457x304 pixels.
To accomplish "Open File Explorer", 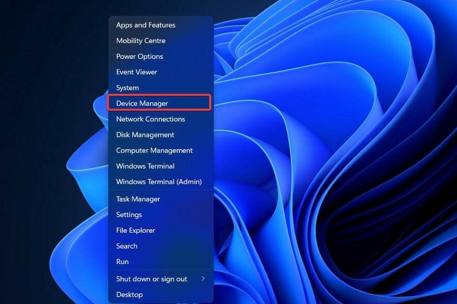I will [x=135, y=230].
